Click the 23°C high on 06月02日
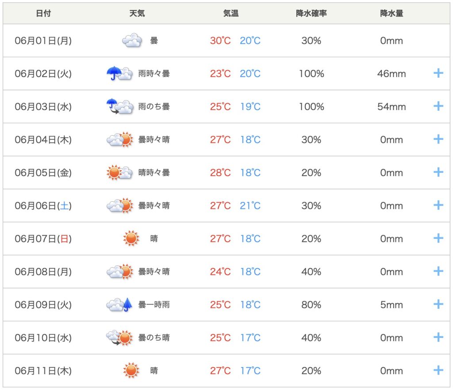453x391 pixels. 220,73
